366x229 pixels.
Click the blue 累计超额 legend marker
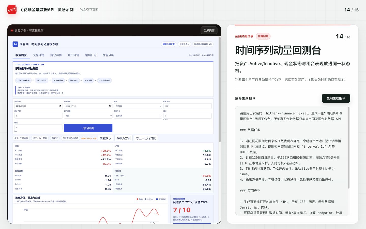tap(157, 199)
